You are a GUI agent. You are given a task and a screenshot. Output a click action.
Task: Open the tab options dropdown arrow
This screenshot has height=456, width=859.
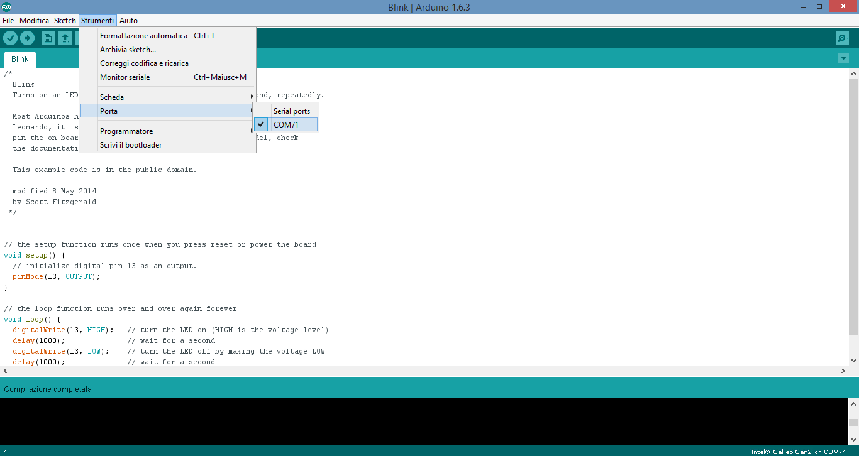pyautogui.click(x=843, y=58)
